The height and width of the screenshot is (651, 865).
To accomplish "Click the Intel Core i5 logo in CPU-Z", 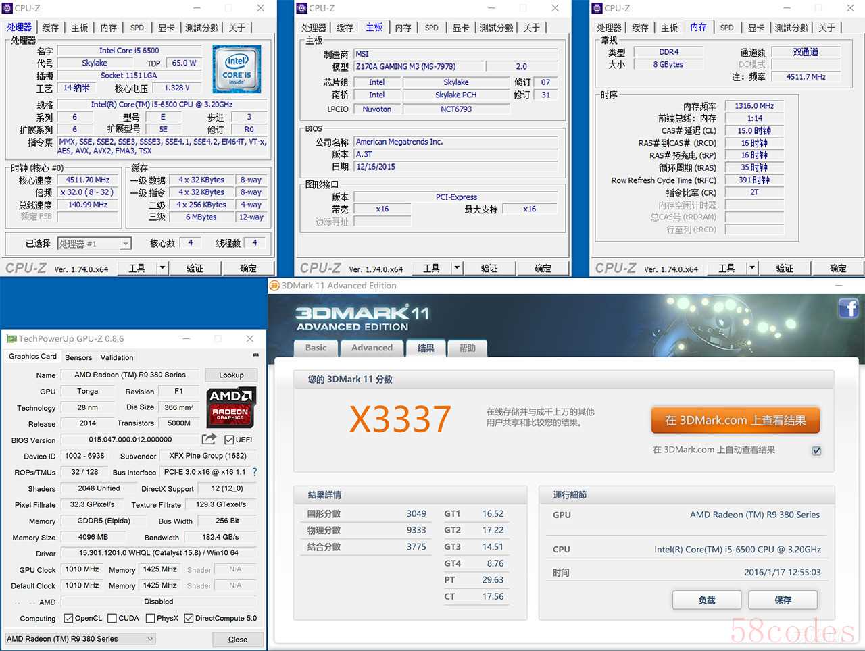I will tap(237, 69).
